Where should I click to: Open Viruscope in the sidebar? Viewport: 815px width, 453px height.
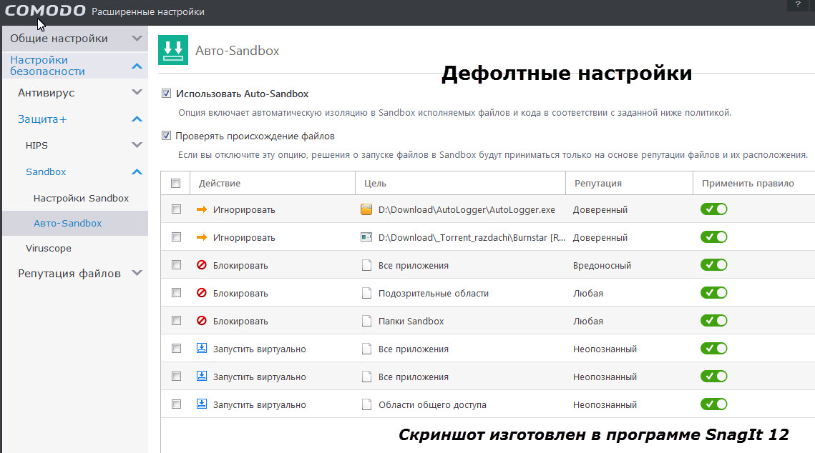(x=49, y=248)
